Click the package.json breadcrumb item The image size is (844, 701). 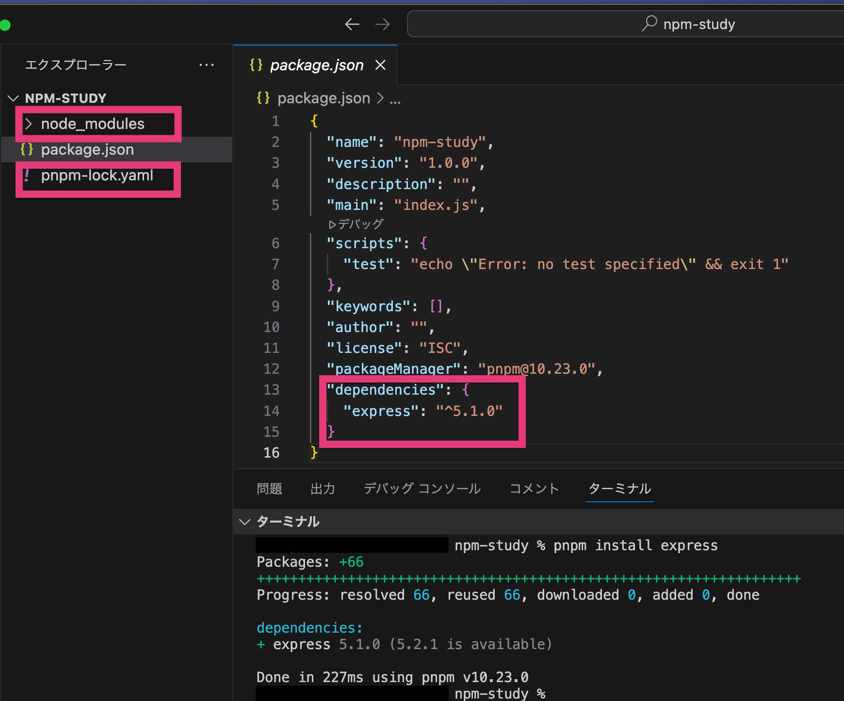pos(323,98)
